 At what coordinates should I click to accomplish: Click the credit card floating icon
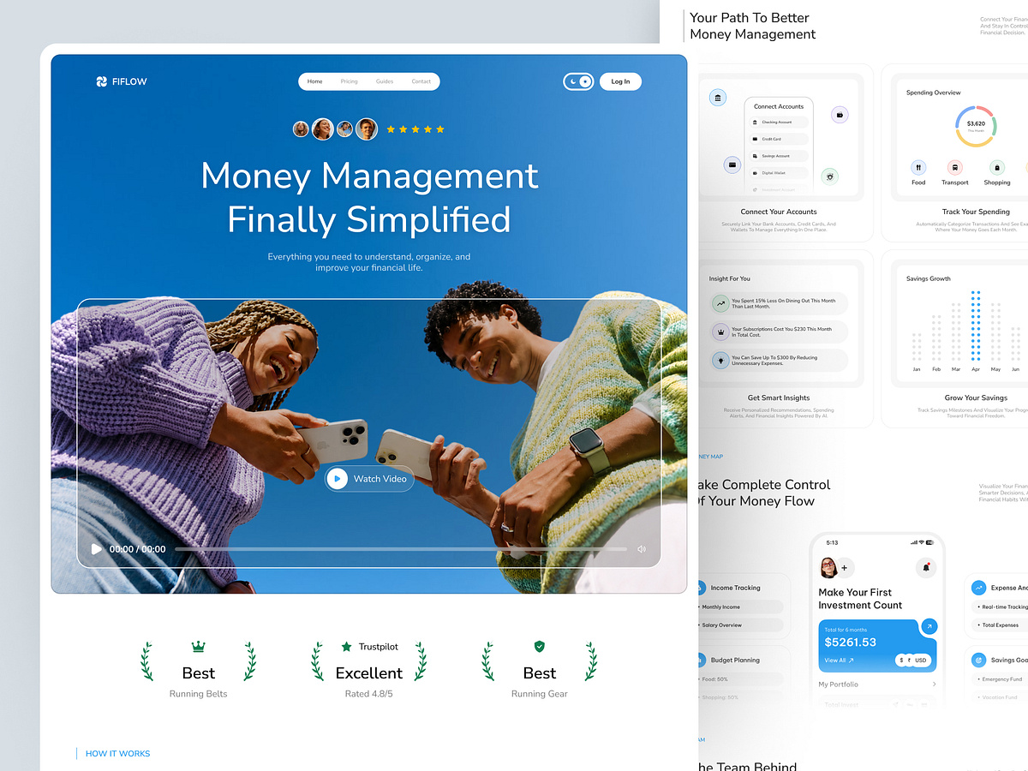(x=732, y=164)
